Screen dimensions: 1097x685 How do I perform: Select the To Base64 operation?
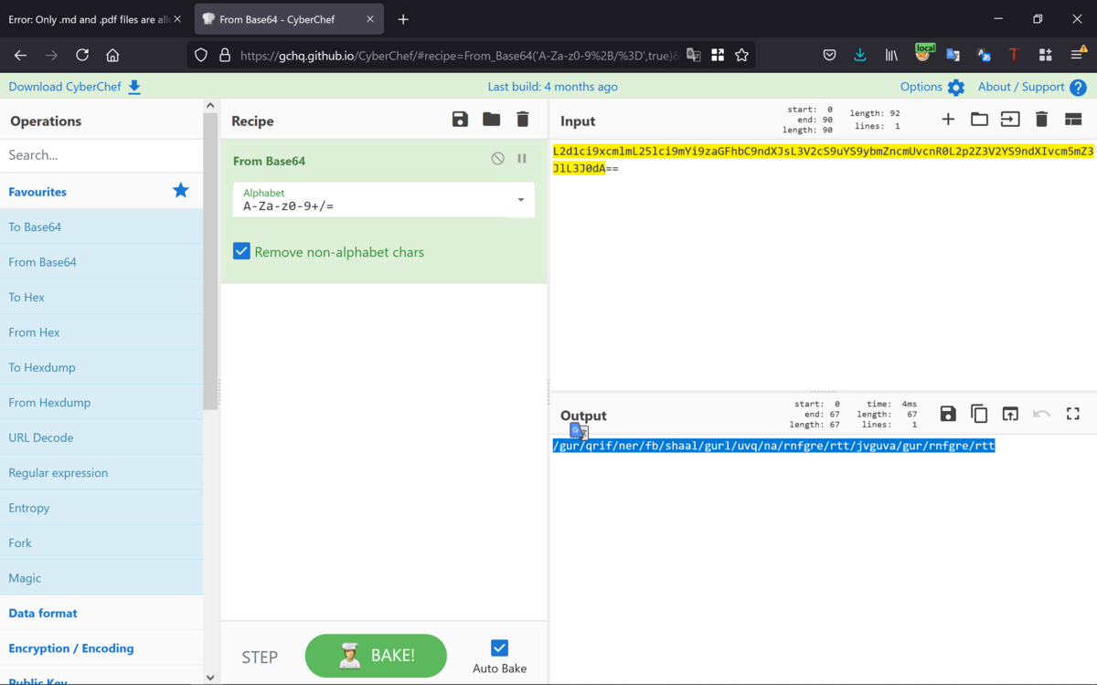point(101,227)
